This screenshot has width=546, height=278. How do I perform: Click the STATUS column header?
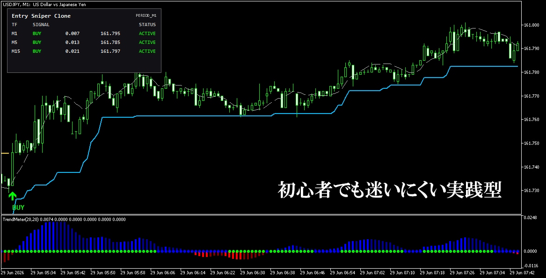(x=147, y=25)
